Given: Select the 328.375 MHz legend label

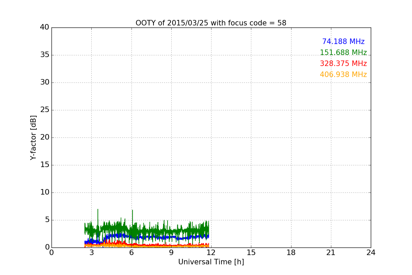Looking at the screenshot, I should click(x=343, y=64).
